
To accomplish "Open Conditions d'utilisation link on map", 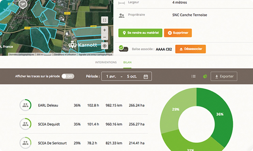I will click(65, 54).
